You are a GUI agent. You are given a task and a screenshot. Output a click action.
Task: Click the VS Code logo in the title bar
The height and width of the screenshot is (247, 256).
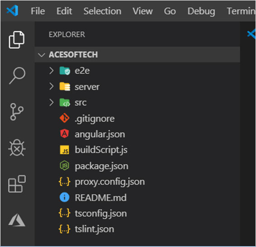coord(12,10)
